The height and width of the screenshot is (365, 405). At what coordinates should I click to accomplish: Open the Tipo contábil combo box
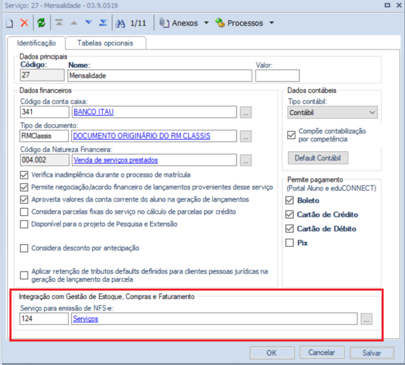point(332,113)
